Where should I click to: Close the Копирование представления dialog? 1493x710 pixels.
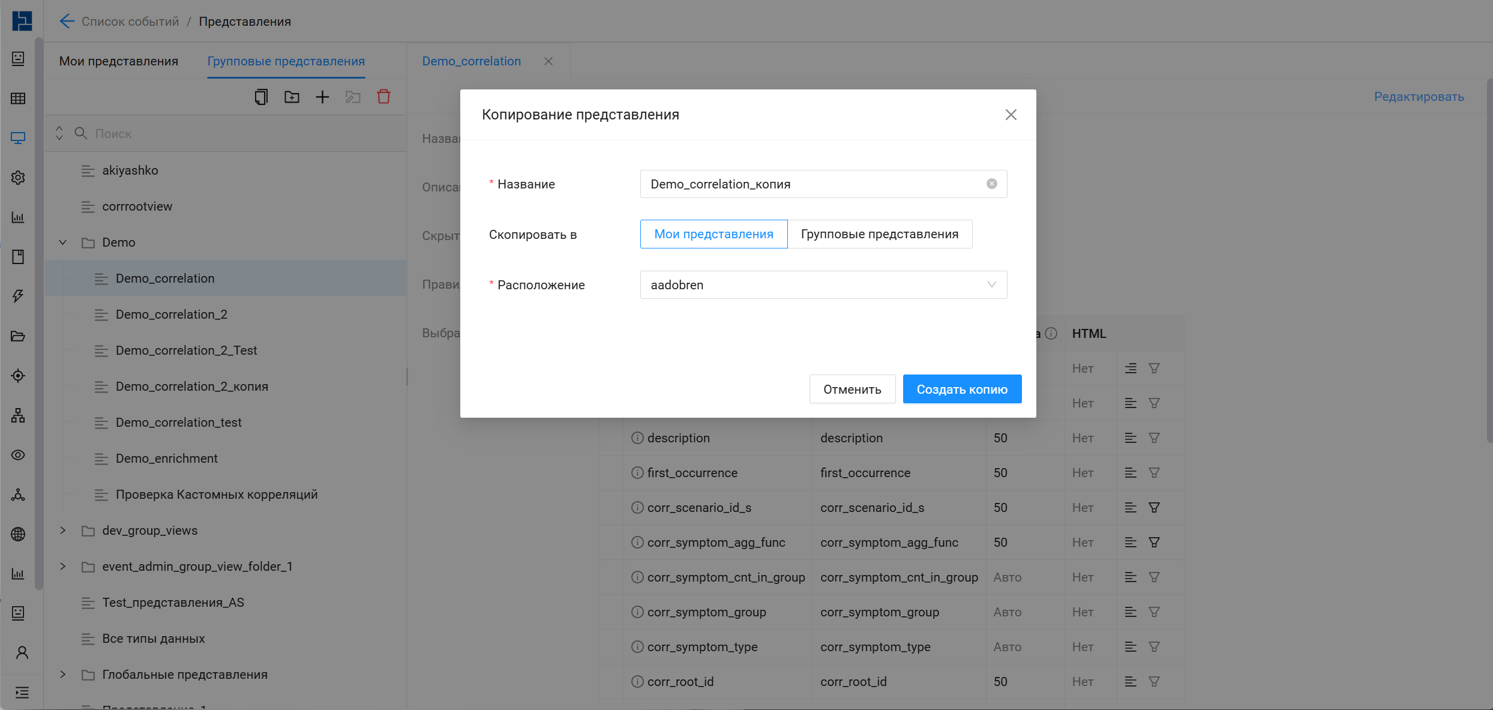click(1011, 115)
